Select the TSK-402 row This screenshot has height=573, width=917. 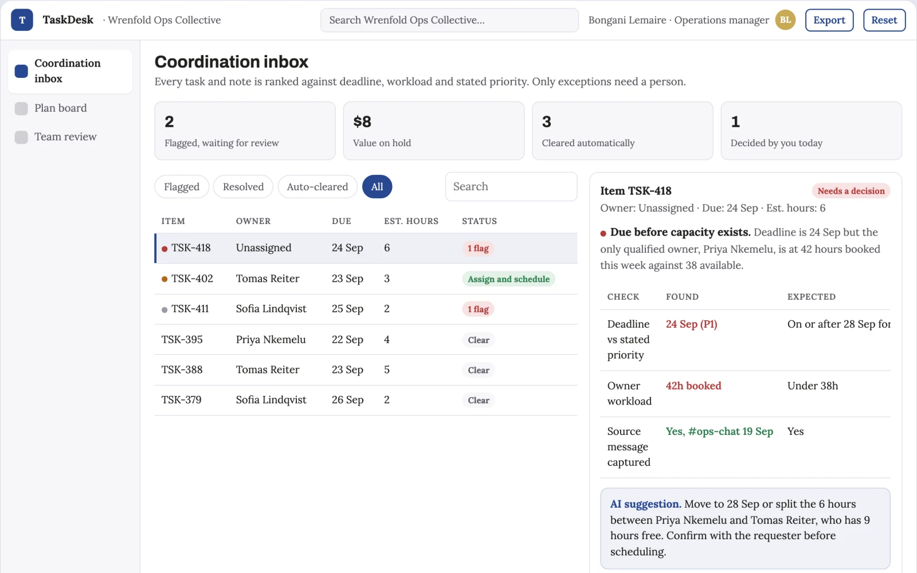tap(366, 279)
